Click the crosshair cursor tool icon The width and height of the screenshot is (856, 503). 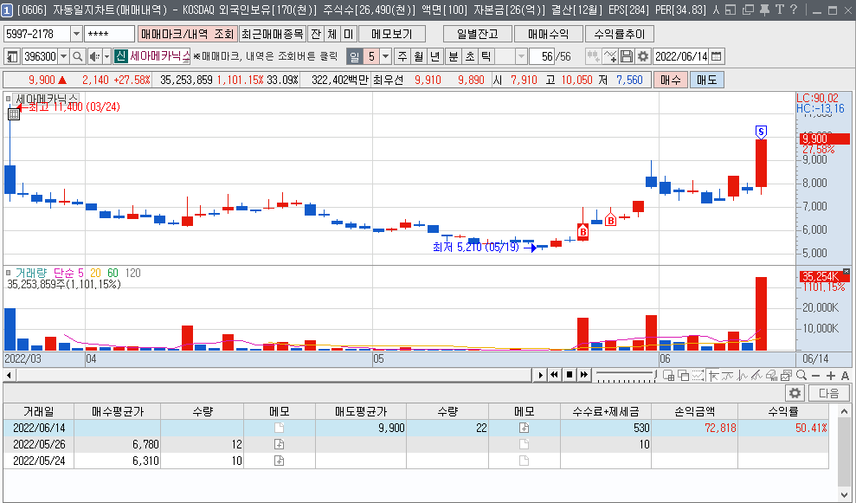pyautogui.click(x=714, y=375)
